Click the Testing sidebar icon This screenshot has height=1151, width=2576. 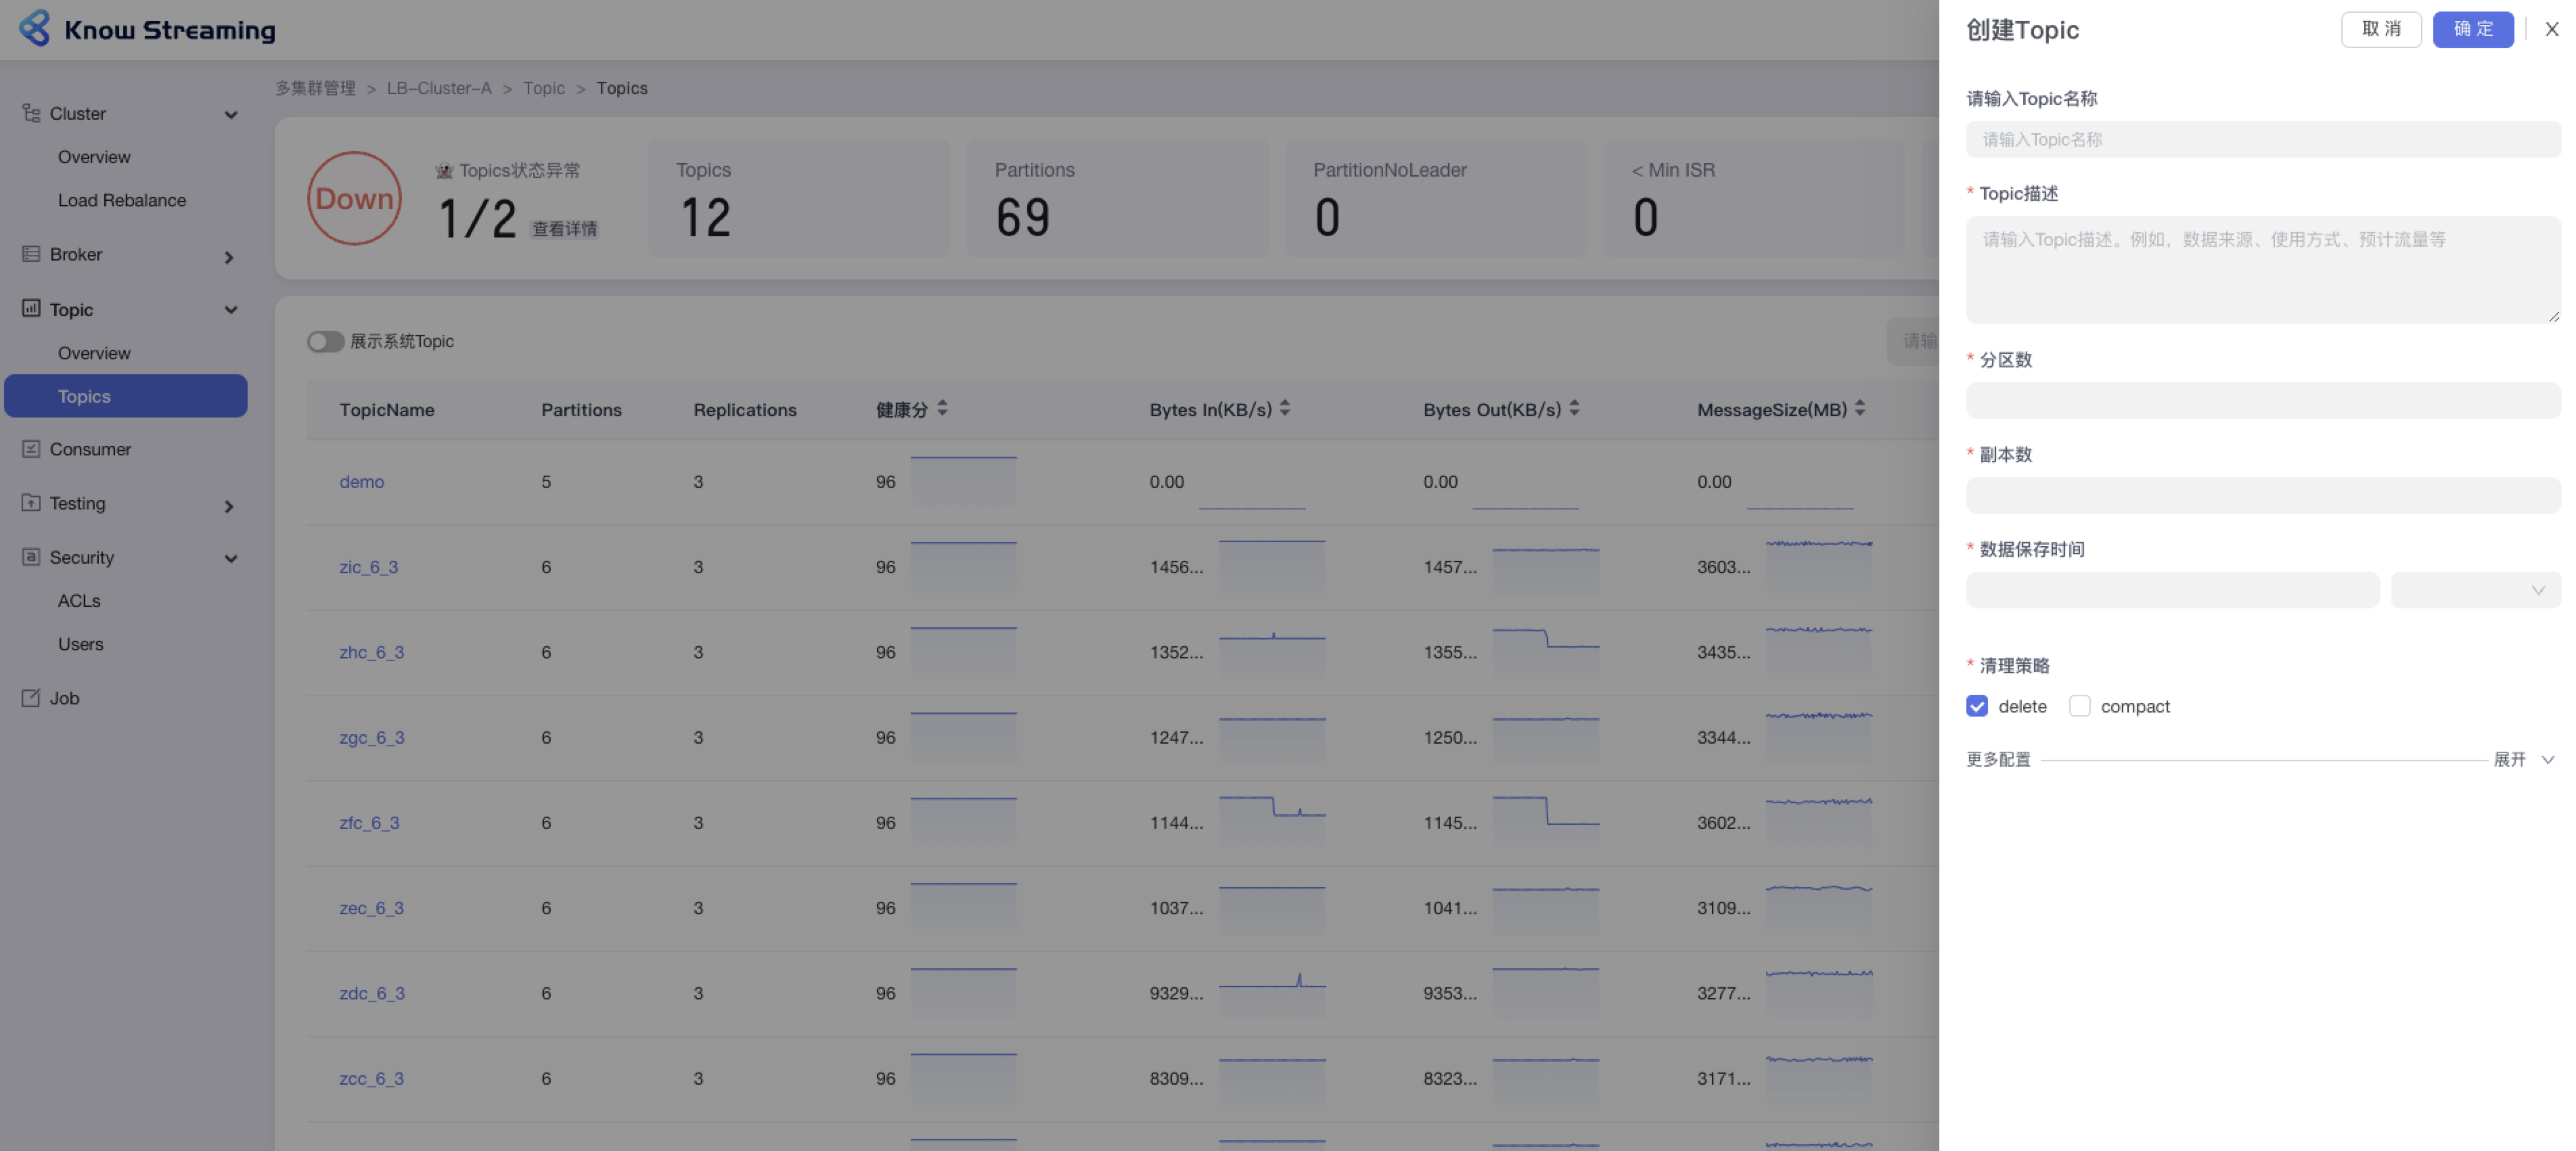pyautogui.click(x=31, y=503)
